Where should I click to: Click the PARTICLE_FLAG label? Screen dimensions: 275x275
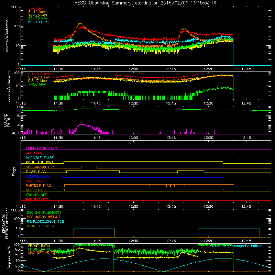(x=38, y=185)
